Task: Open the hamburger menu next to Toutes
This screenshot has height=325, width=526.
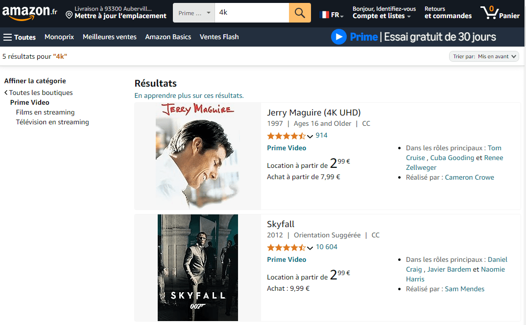Action: point(8,37)
